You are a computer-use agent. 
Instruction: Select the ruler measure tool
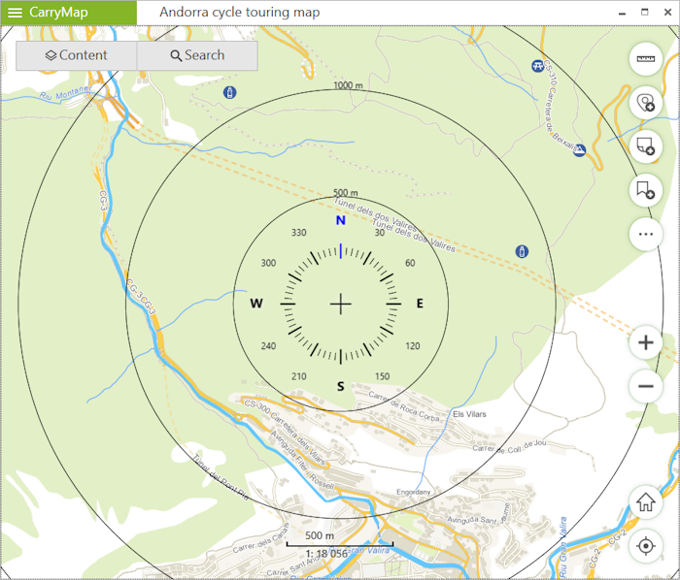tap(645, 60)
